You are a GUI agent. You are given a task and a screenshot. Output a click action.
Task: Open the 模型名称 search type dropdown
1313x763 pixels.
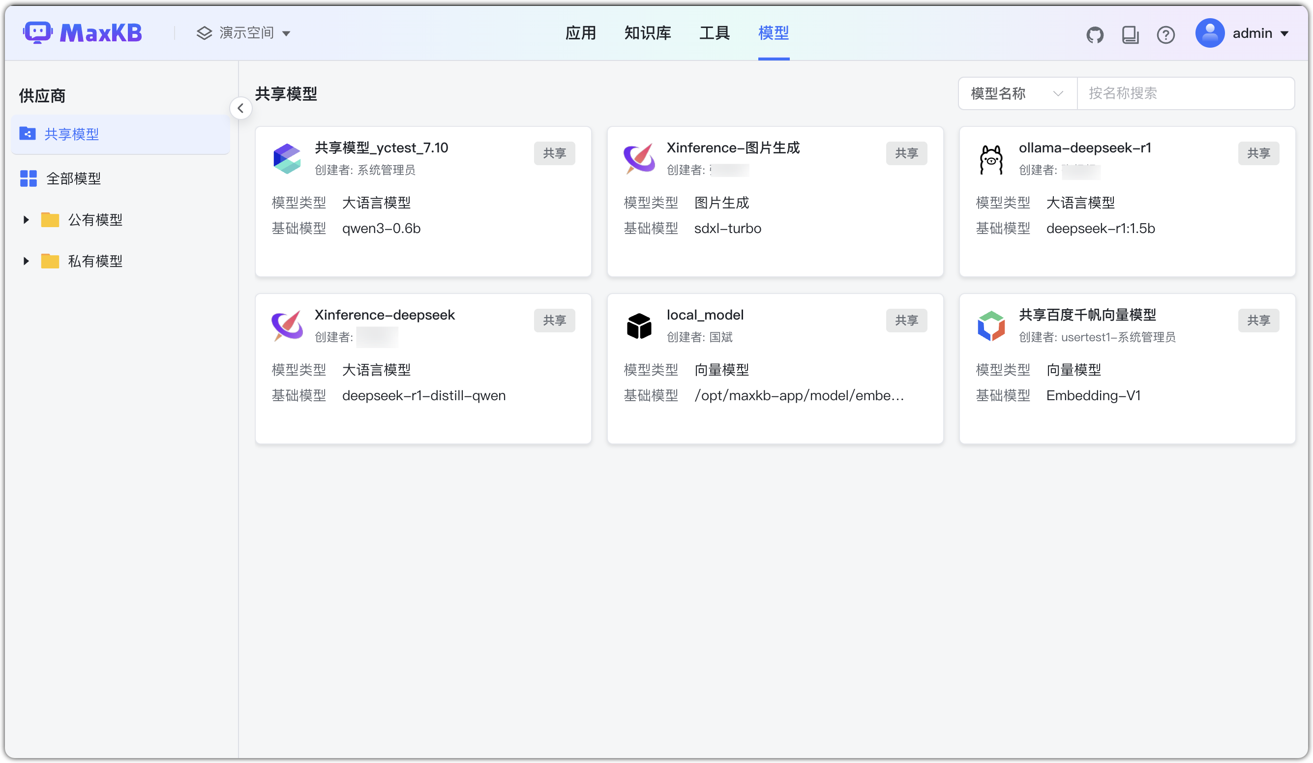pos(1017,94)
